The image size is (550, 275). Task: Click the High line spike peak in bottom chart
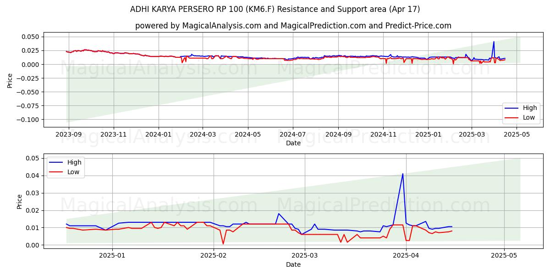(x=403, y=174)
